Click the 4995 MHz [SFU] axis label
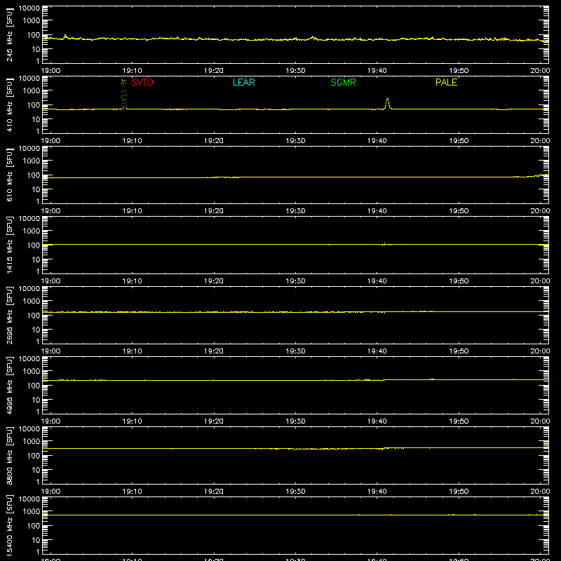Viewport: 561px width, 561px height. (x=9, y=385)
